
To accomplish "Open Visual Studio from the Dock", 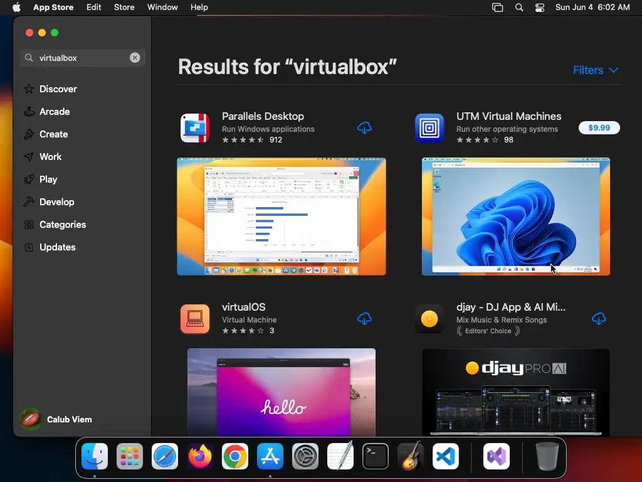I will point(497,456).
